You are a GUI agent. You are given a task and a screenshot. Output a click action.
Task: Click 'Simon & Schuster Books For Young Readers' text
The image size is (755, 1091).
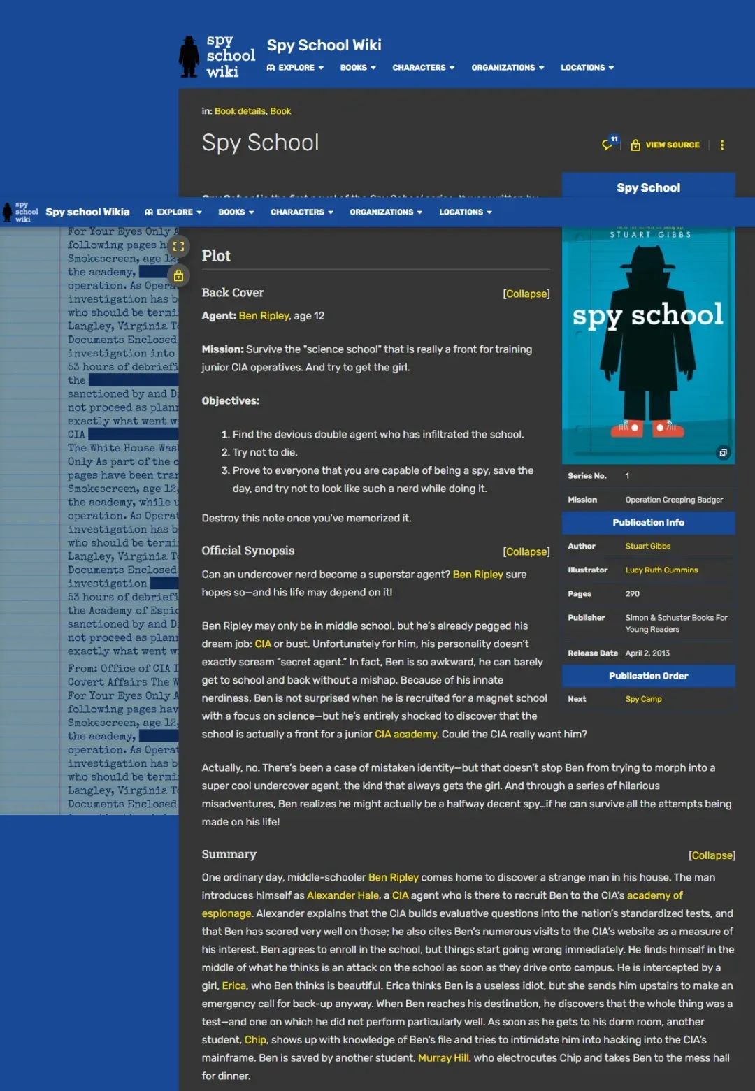(x=676, y=623)
